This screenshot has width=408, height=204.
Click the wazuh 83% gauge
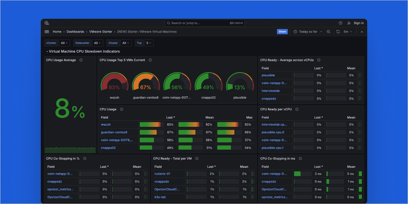[x=115, y=82]
